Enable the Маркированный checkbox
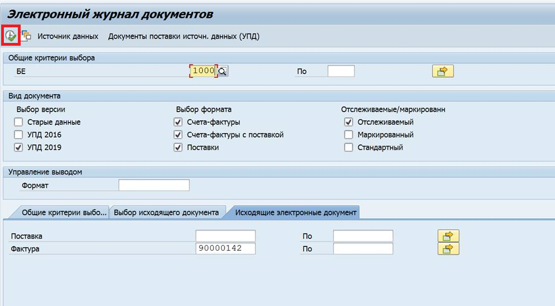 (x=348, y=135)
